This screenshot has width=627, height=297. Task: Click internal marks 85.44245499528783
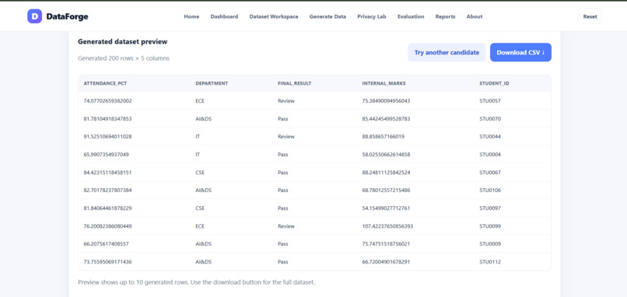click(386, 119)
